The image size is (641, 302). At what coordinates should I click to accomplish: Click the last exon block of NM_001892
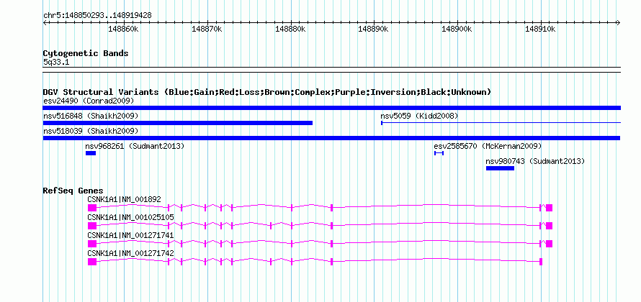pyautogui.click(x=549, y=208)
